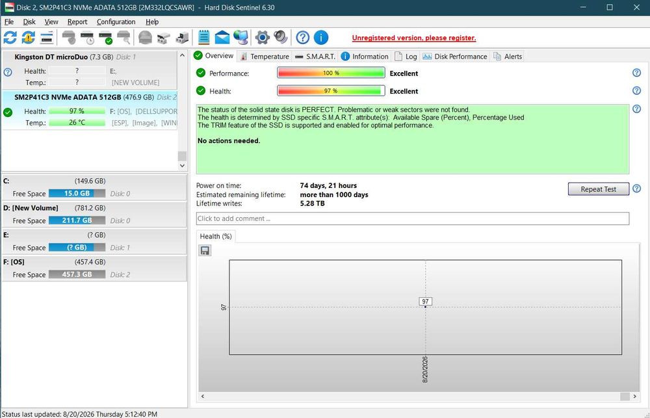
Task: Click question mark icon on Kingston disk entry
Action: (8, 73)
